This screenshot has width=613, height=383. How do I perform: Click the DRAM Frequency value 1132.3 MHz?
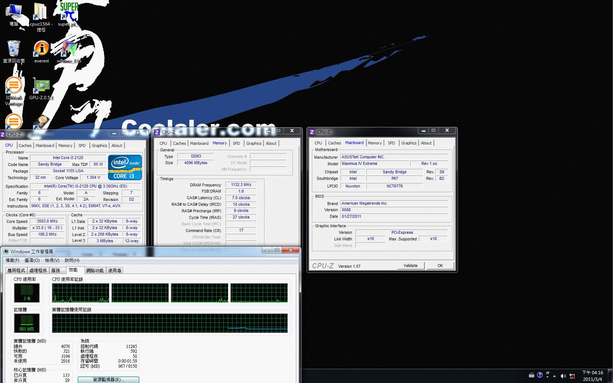241,185
